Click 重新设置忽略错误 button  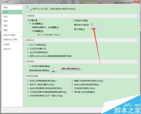click(x=71, y=68)
